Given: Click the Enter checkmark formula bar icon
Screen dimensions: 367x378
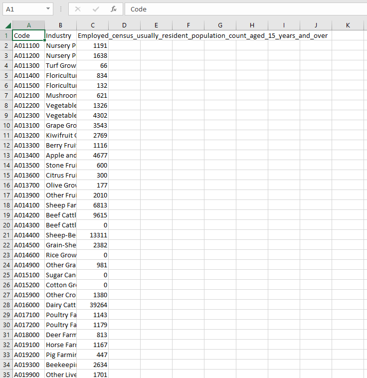Looking at the screenshot, I should click(96, 9).
